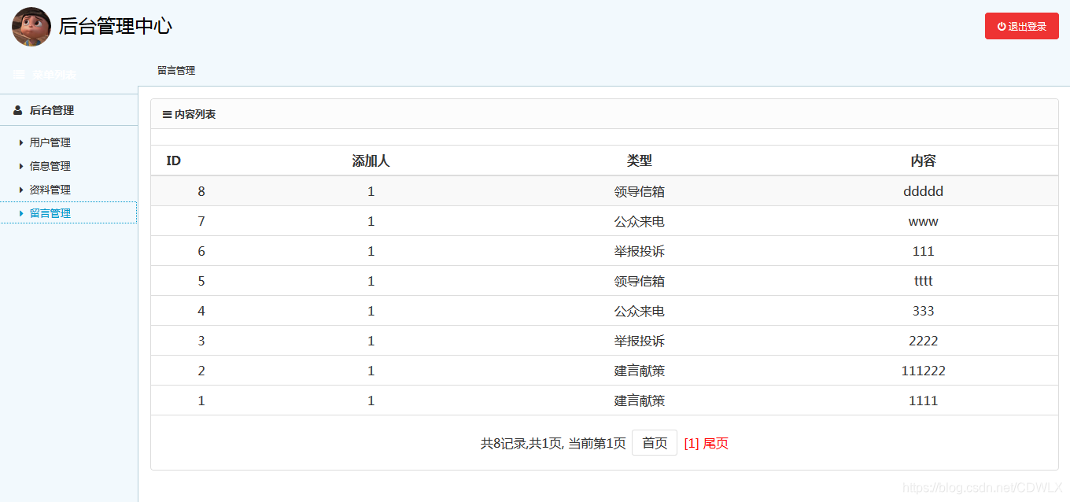
Task: Click the ID column header
Action: coord(174,161)
